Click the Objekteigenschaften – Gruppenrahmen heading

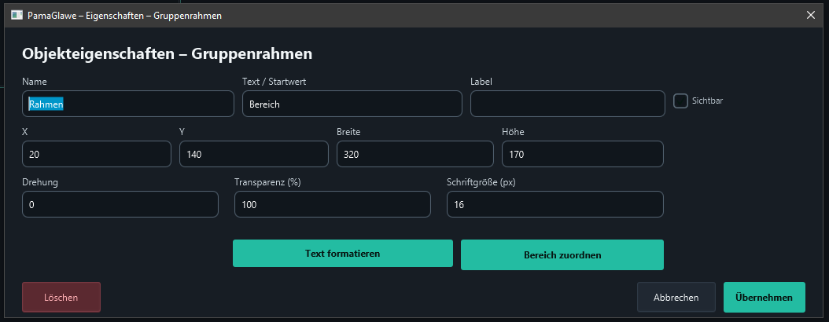[167, 54]
